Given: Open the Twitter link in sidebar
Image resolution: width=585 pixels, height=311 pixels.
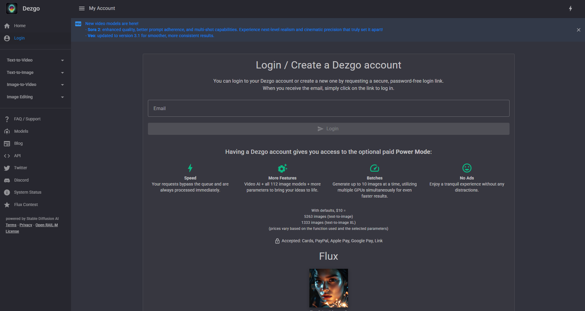Looking at the screenshot, I should point(20,168).
